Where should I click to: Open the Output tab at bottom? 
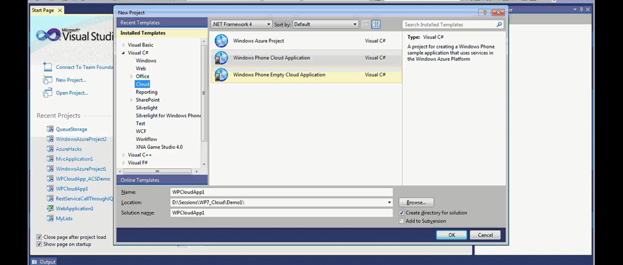coord(44,262)
